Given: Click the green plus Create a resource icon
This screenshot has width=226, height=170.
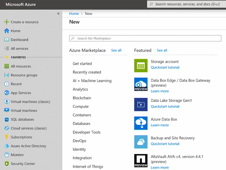Looking at the screenshot, I should tap(7, 22).
